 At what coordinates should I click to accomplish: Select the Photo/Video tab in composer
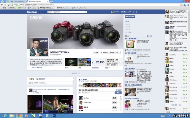pos(41,79)
